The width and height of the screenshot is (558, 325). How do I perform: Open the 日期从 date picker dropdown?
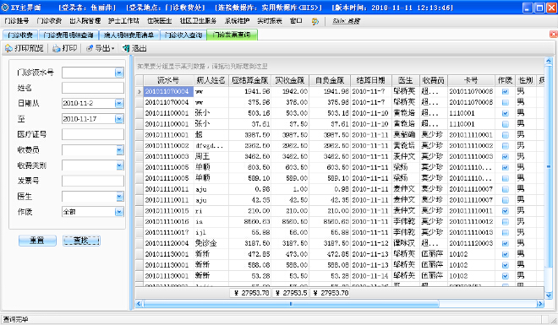click(119, 103)
